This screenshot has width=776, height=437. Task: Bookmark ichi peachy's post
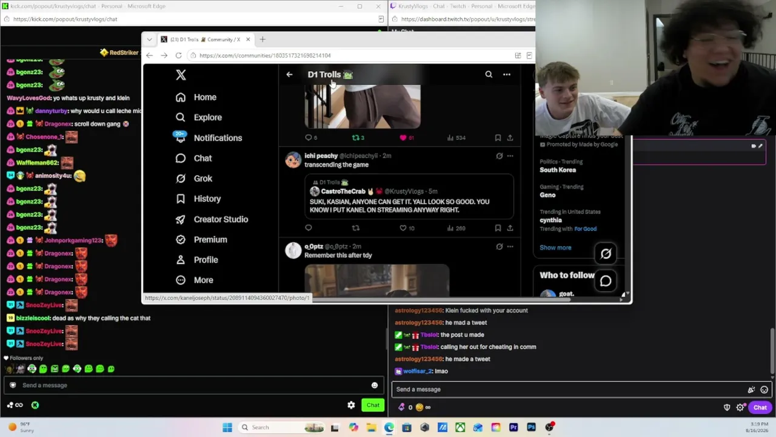[498, 228]
